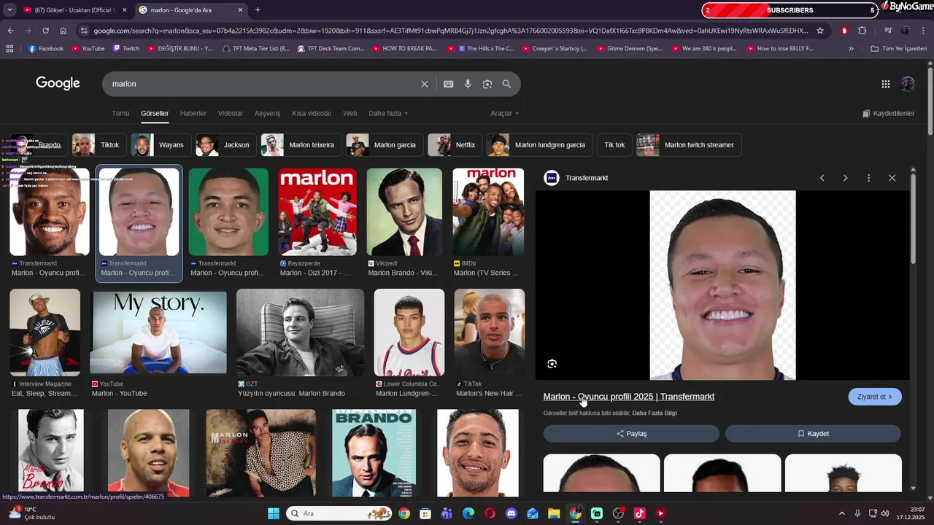Close the Transfermarkt image preview panel

point(892,178)
